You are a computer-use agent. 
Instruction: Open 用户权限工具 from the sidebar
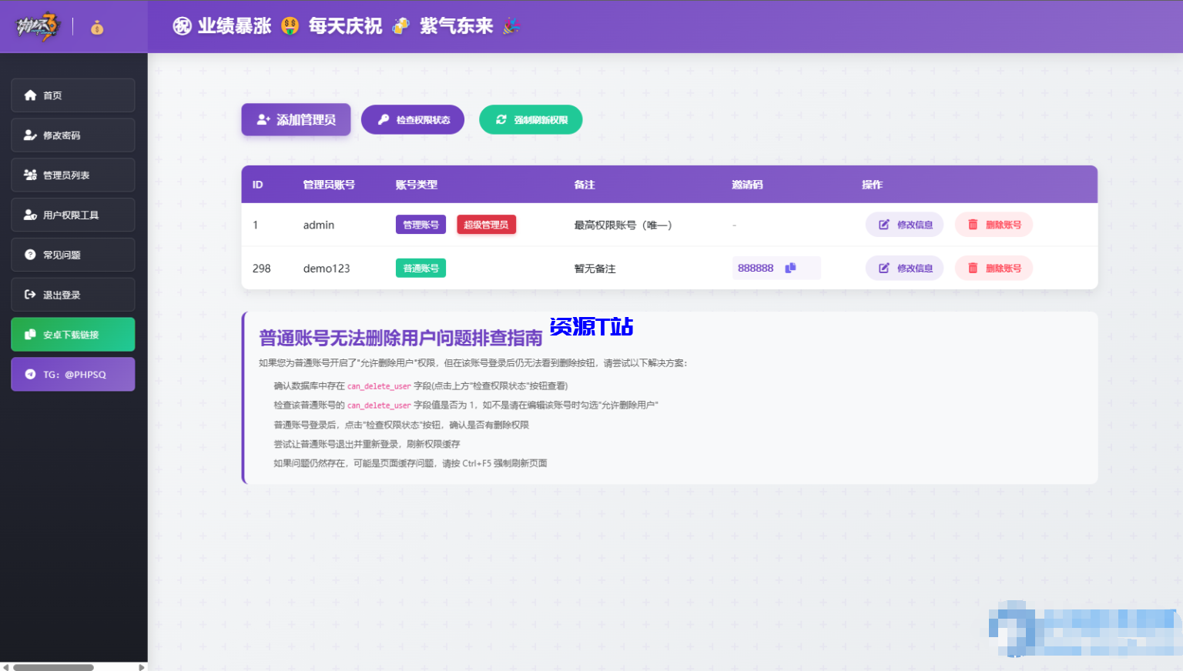point(72,215)
